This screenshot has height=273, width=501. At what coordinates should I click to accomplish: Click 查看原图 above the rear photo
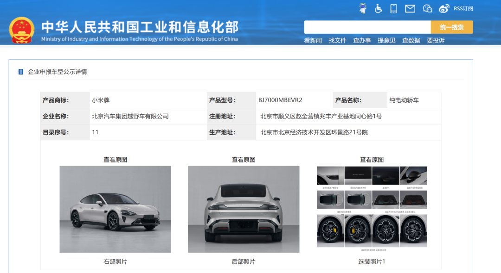click(x=244, y=159)
